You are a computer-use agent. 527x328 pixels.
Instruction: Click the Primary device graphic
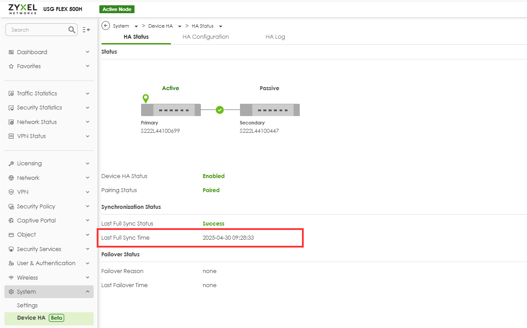pos(171,110)
